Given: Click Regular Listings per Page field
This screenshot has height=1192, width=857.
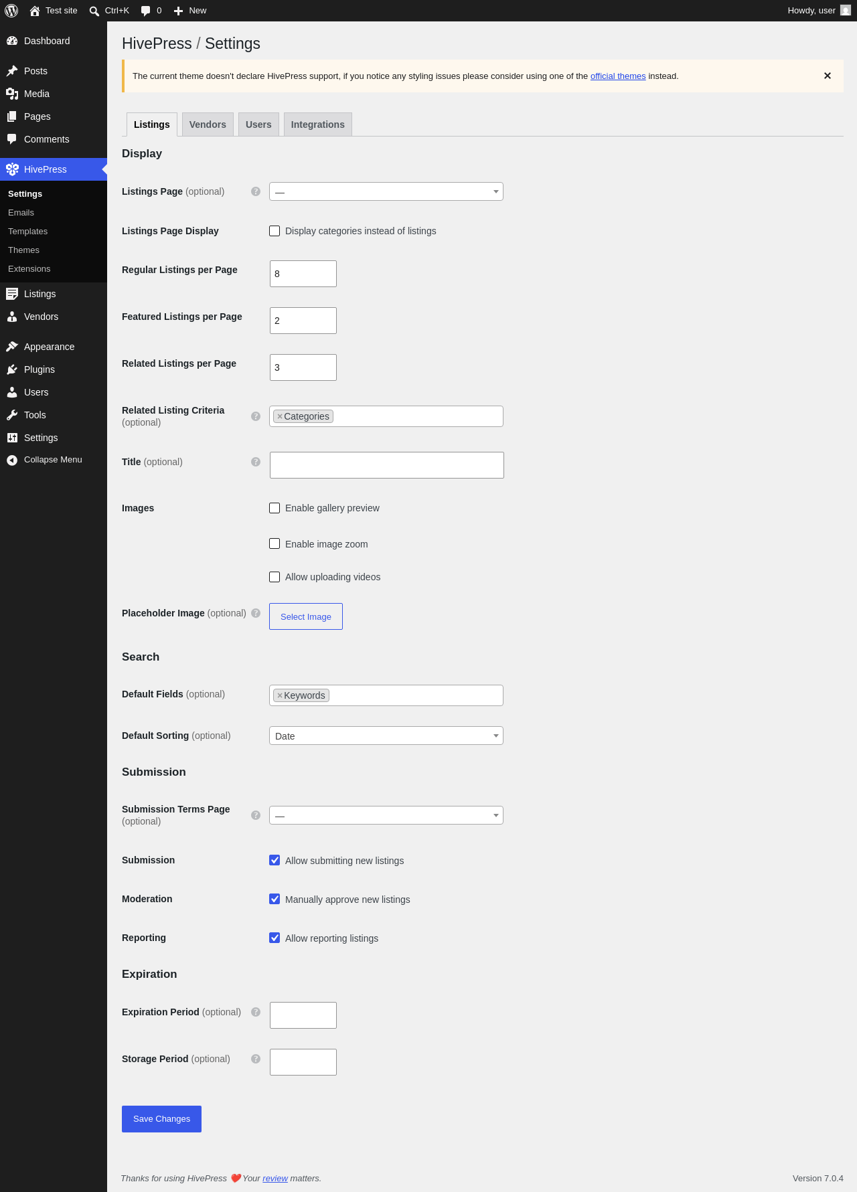Looking at the screenshot, I should pyautogui.click(x=303, y=274).
